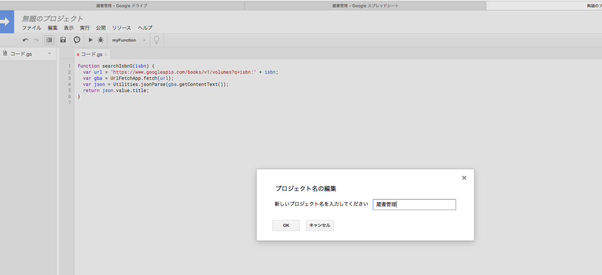Close the コード.gs editor tab
This screenshot has height=275, width=602.
[x=106, y=55]
